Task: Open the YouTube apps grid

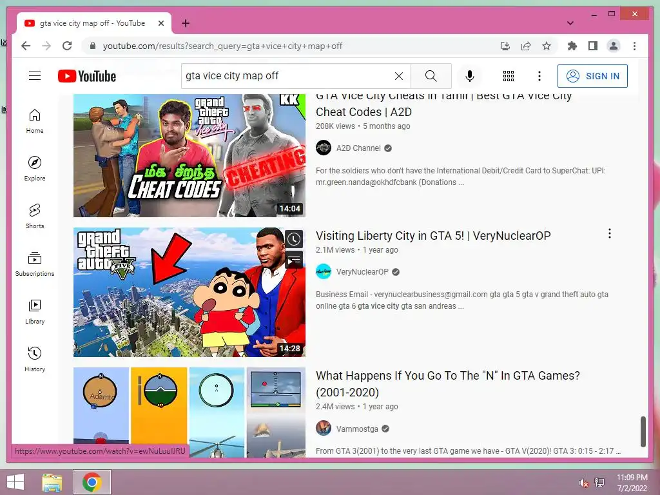Action: pos(509,76)
